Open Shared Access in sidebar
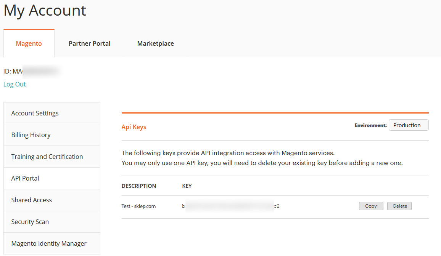Image resolution: width=441 pixels, height=256 pixels. click(x=52, y=200)
